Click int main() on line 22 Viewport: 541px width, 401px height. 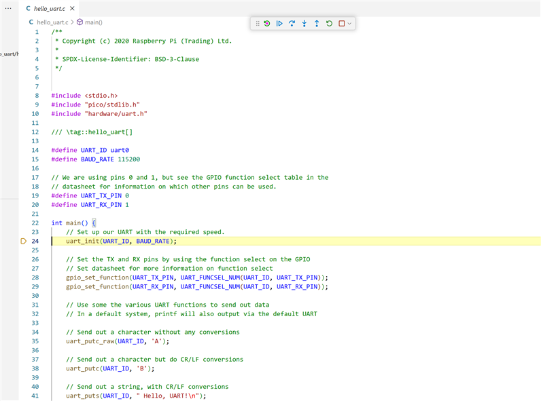(70, 223)
